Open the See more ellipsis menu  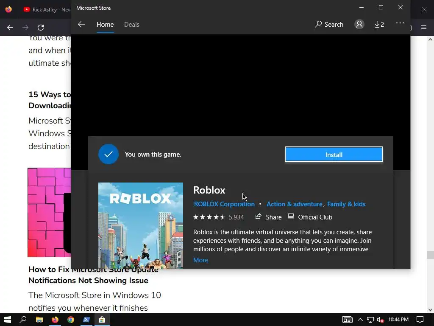400,23
